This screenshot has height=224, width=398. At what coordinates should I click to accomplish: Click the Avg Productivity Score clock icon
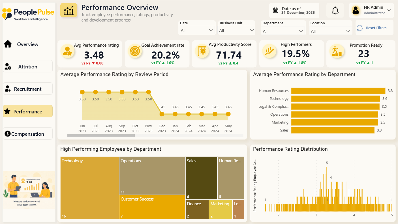coord(202,51)
